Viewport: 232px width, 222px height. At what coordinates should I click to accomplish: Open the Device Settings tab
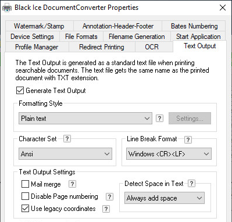32,37
